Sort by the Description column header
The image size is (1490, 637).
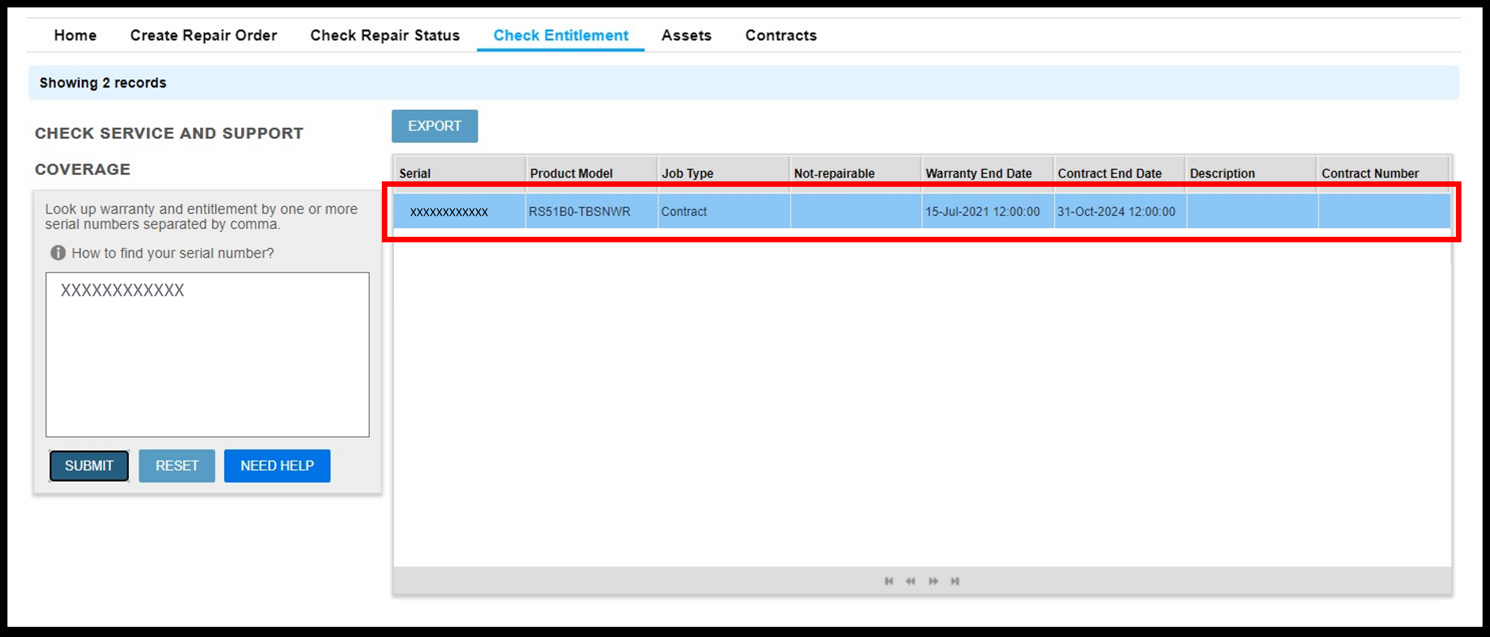[x=1251, y=173]
